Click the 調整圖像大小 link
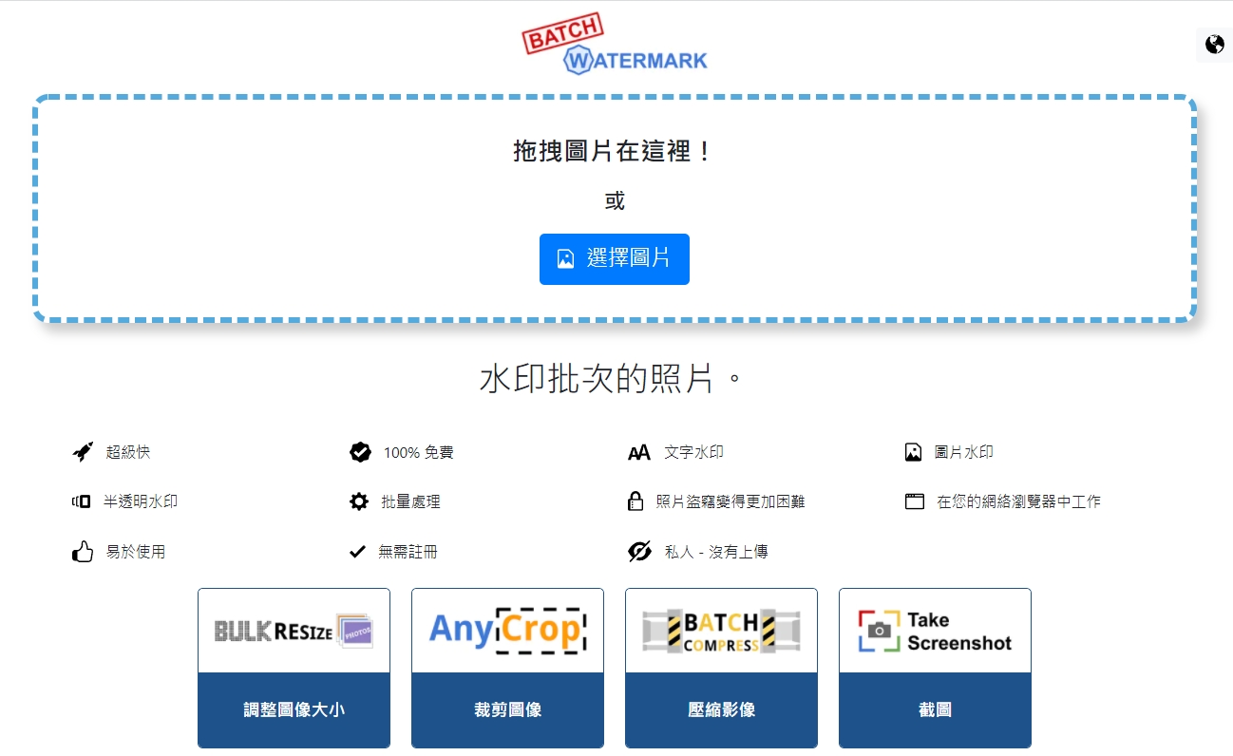The width and height of the screenshot is (1233, 756). [x=294, y=709]
